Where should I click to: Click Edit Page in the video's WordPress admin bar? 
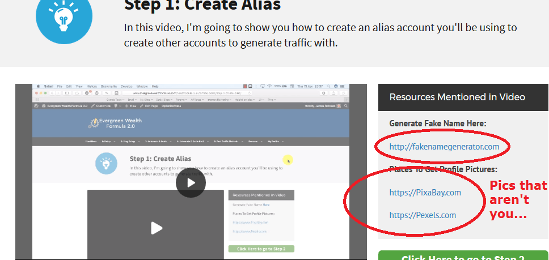(149, 106)
